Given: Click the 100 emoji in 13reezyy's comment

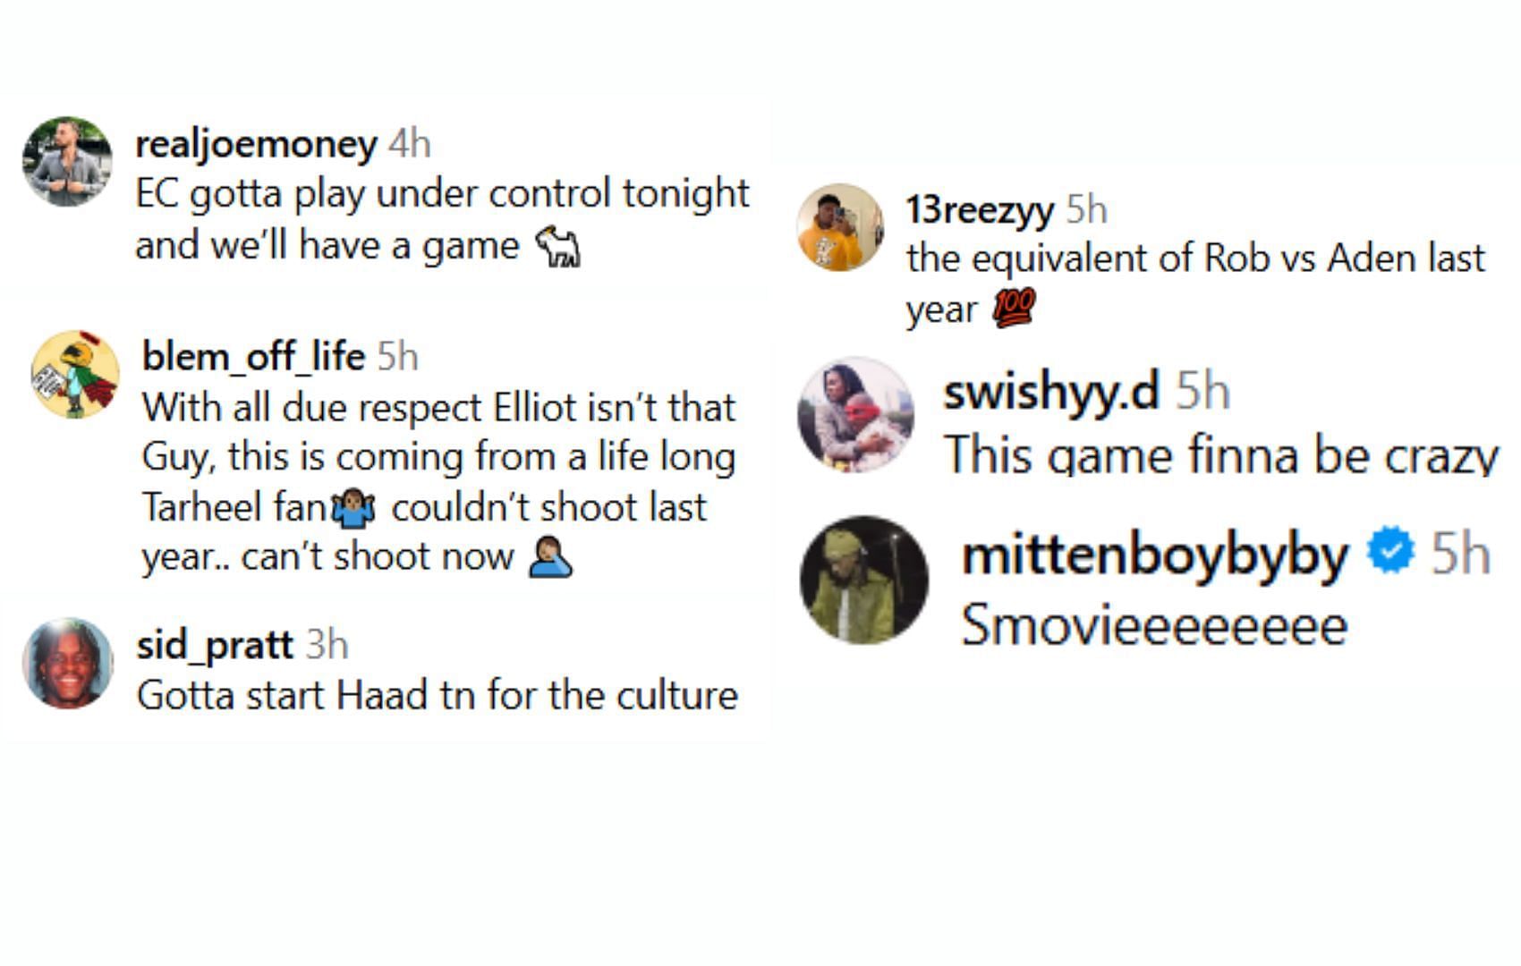Looking at the screenshot, I should pyautogui.click(x=1014, y=309).
